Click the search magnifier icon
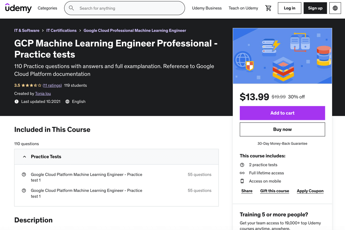The width and height of the screenshot is (345, 230). (x=71, y=8)
